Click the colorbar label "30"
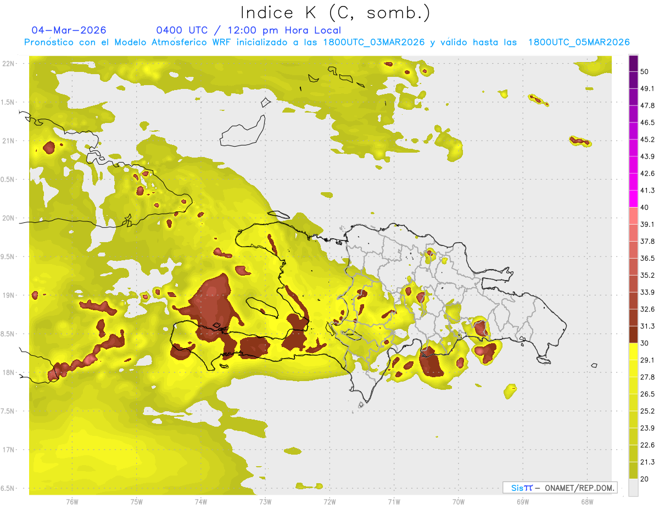This screenshot has height=509, width=659. 646,343
